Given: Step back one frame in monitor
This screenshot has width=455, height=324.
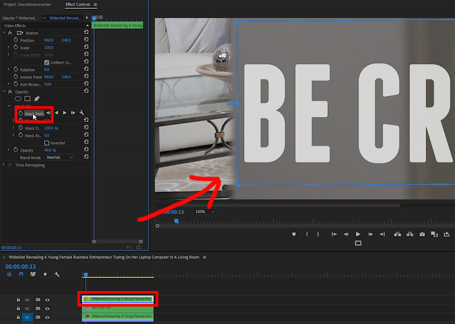Looking at the screenshot, I should pos(346,234).
